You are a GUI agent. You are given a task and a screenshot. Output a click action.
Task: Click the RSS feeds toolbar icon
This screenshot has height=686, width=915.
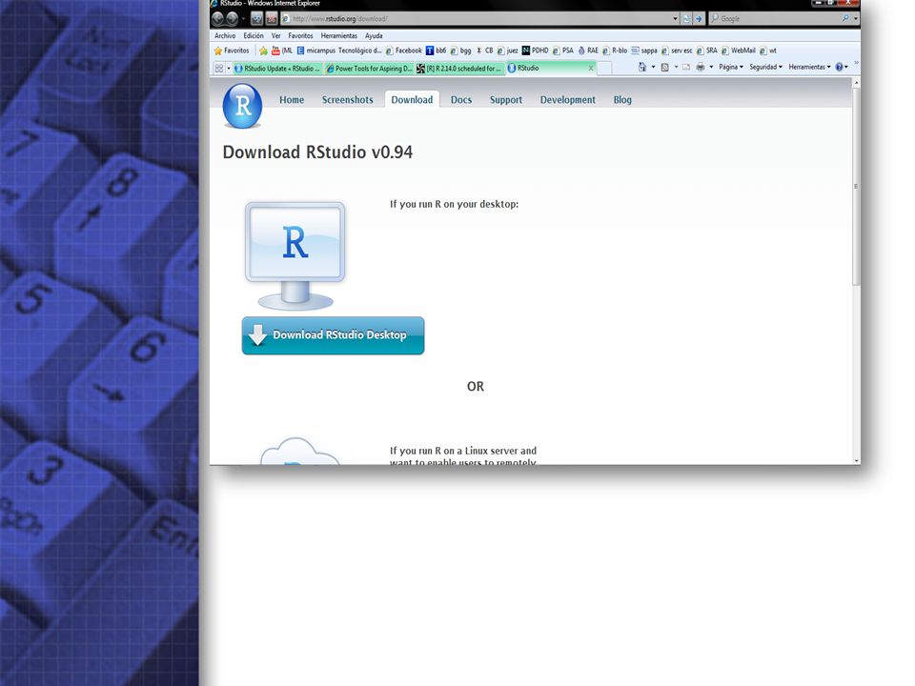664,67
